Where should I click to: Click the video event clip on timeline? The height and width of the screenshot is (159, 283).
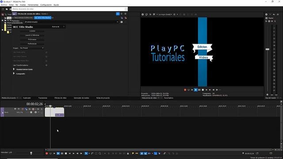(x=54, y=112)
